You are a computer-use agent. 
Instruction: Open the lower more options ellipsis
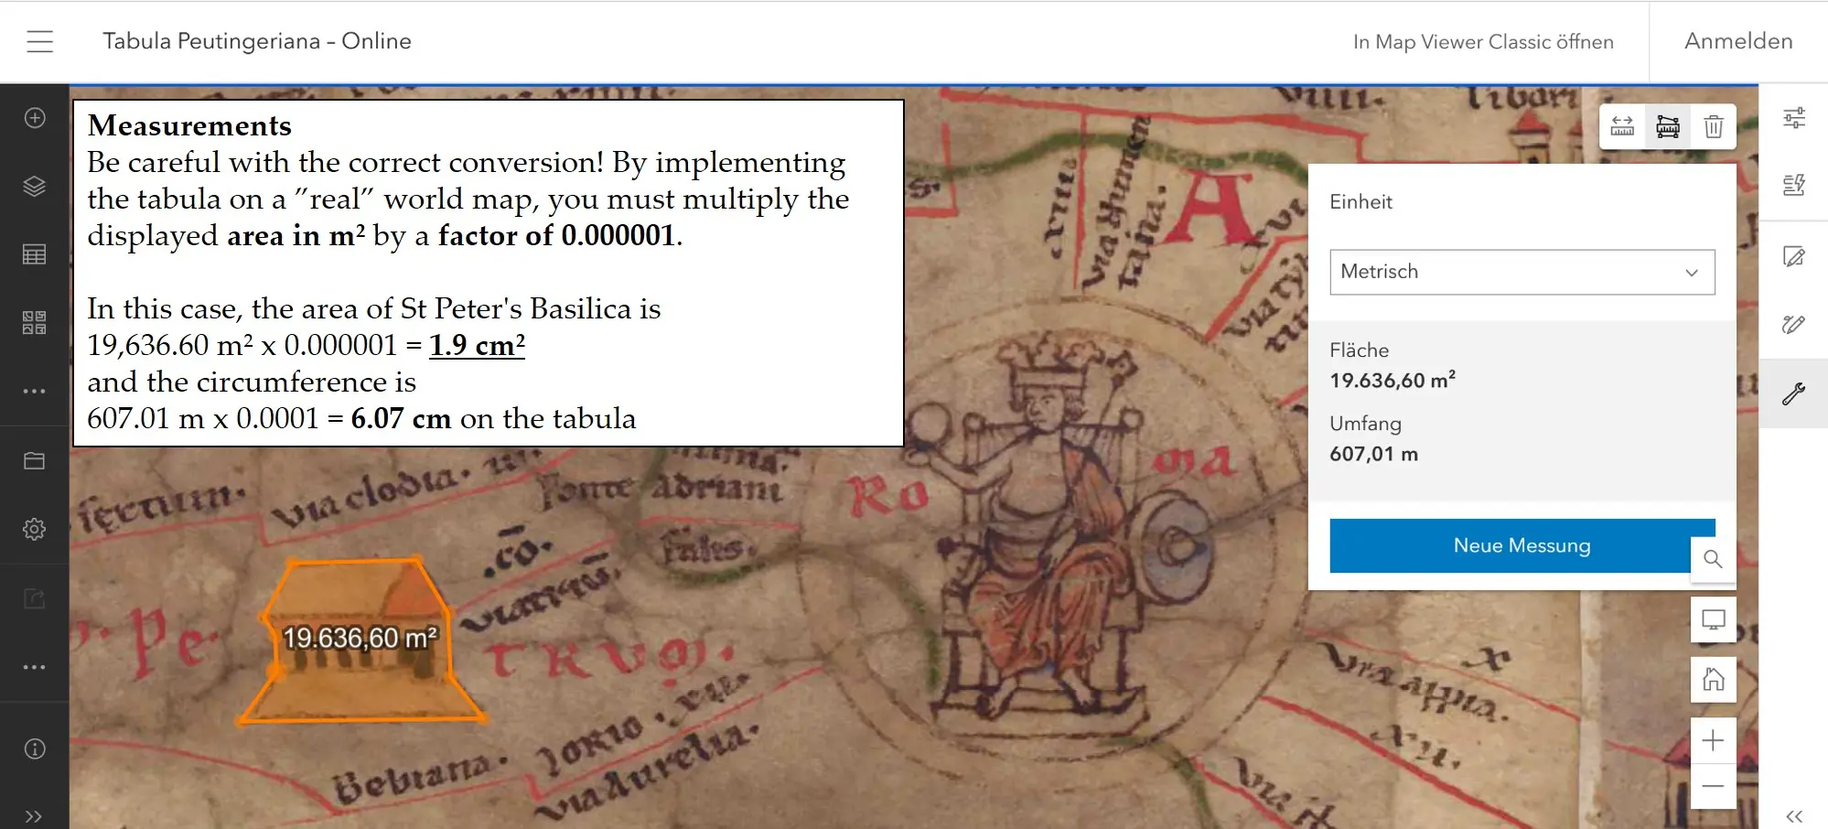[x=35, y=667]
